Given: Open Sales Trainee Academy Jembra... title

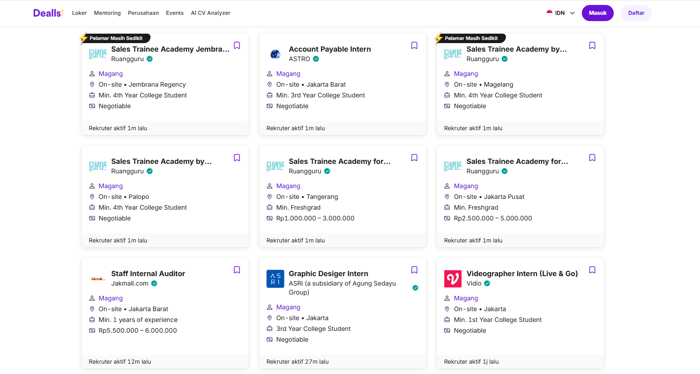Looking at the screenshot, I should pos(170,49).
